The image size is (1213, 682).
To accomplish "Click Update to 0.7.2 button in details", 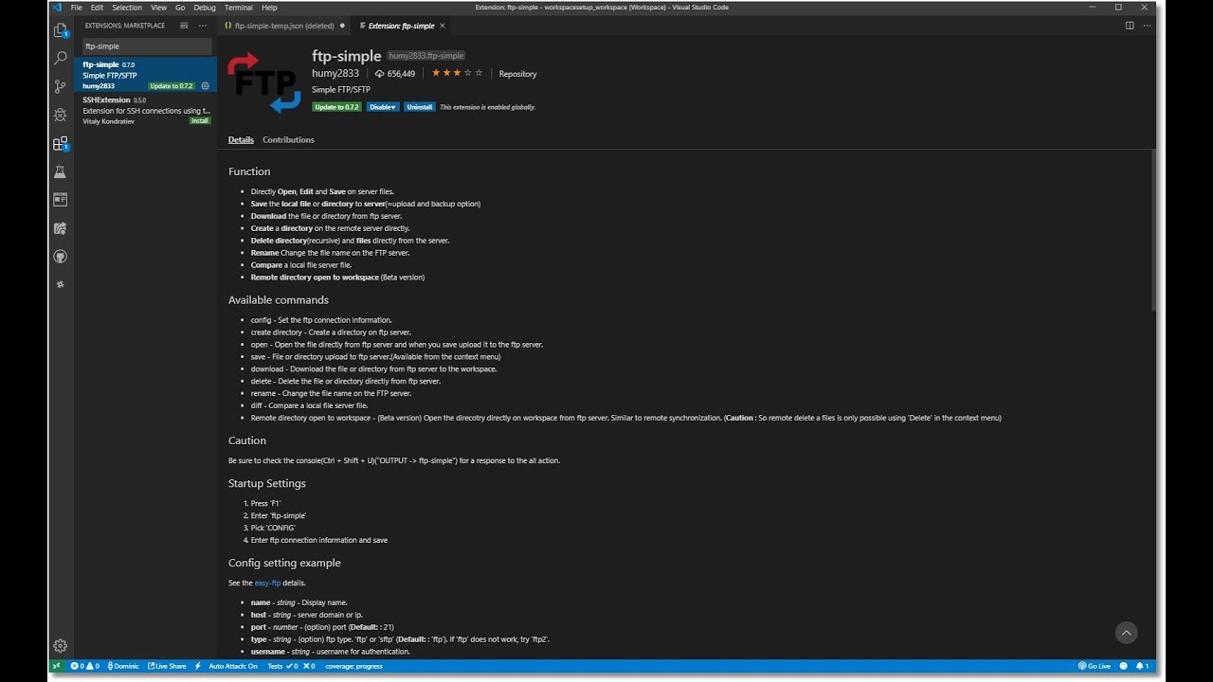I will (336, 107).
